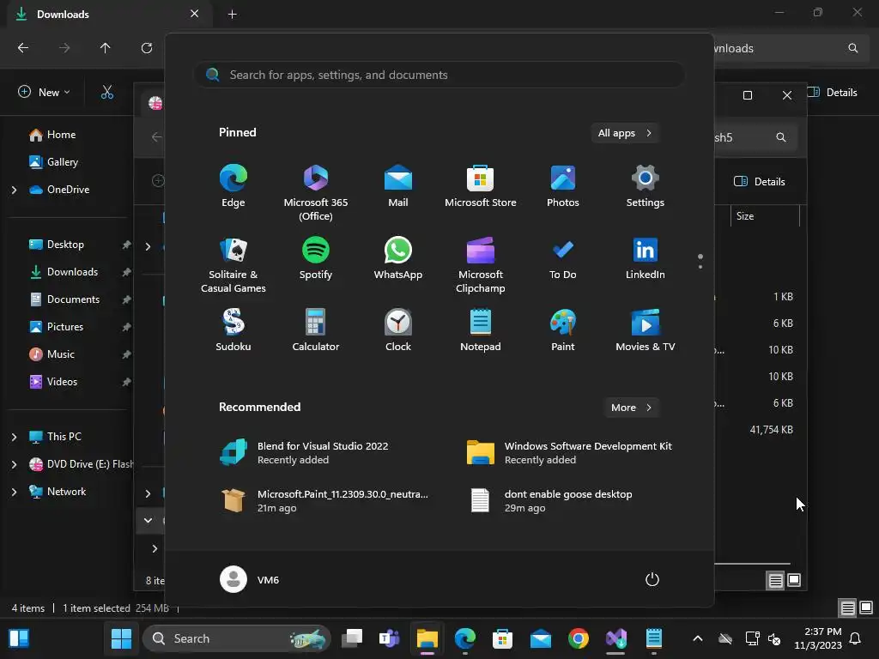Viewport: 879px width, 659px height.
Task: Launch the Photos app
Action: [563, 186]
